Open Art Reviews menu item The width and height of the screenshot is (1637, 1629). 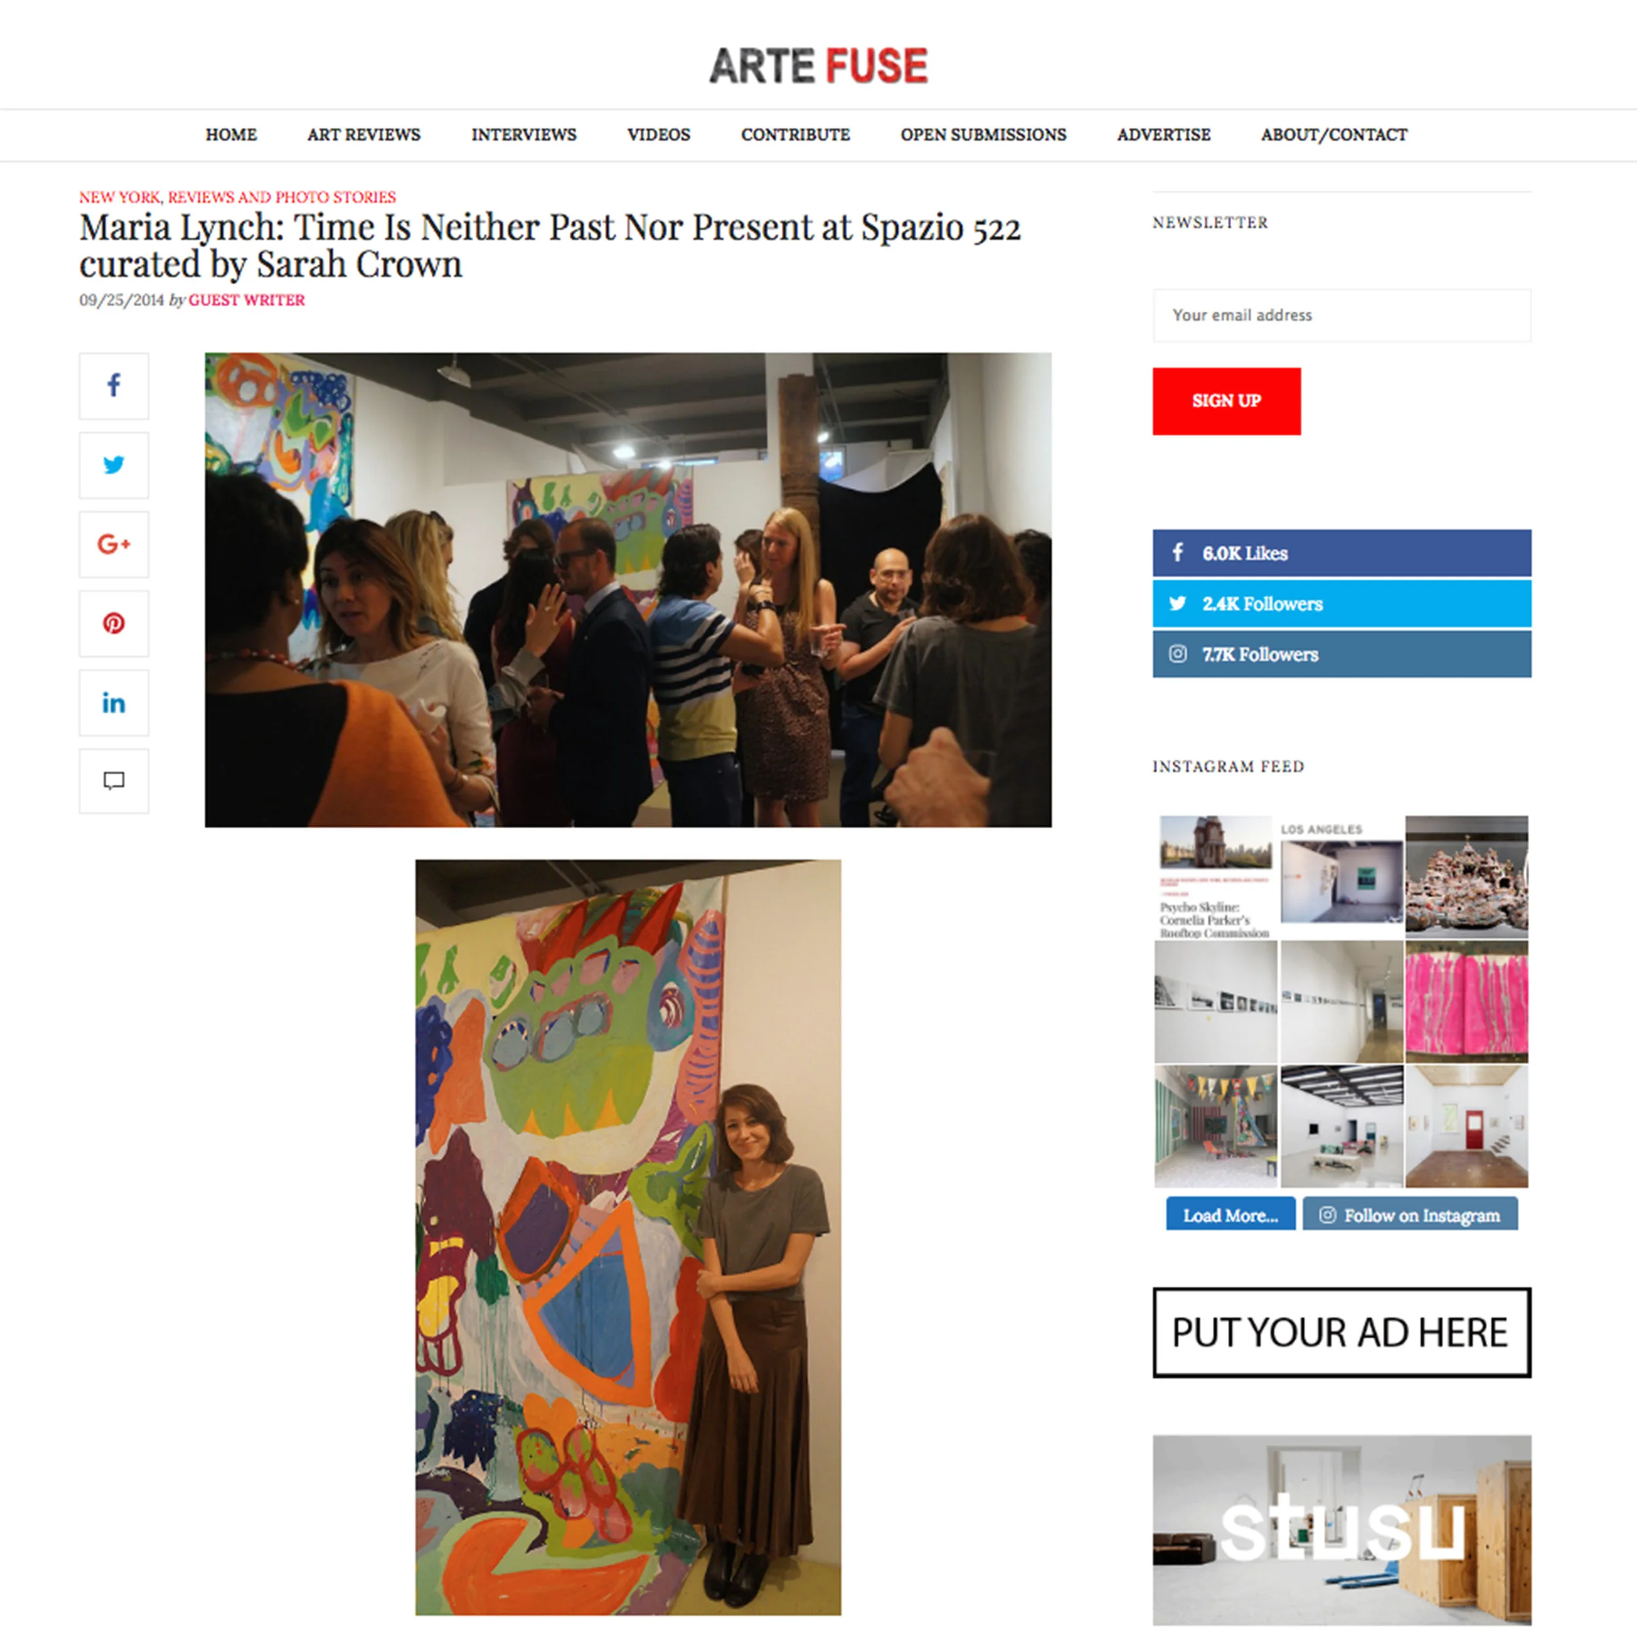[x=363, y=135]
